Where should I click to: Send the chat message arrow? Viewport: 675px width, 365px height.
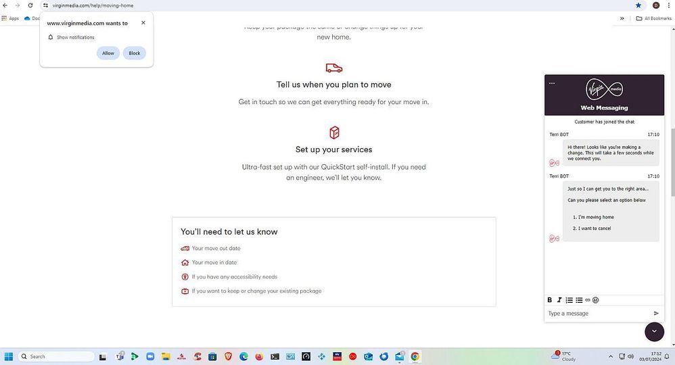click(656, 314)
